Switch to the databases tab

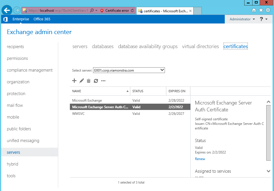coord(102,46)
